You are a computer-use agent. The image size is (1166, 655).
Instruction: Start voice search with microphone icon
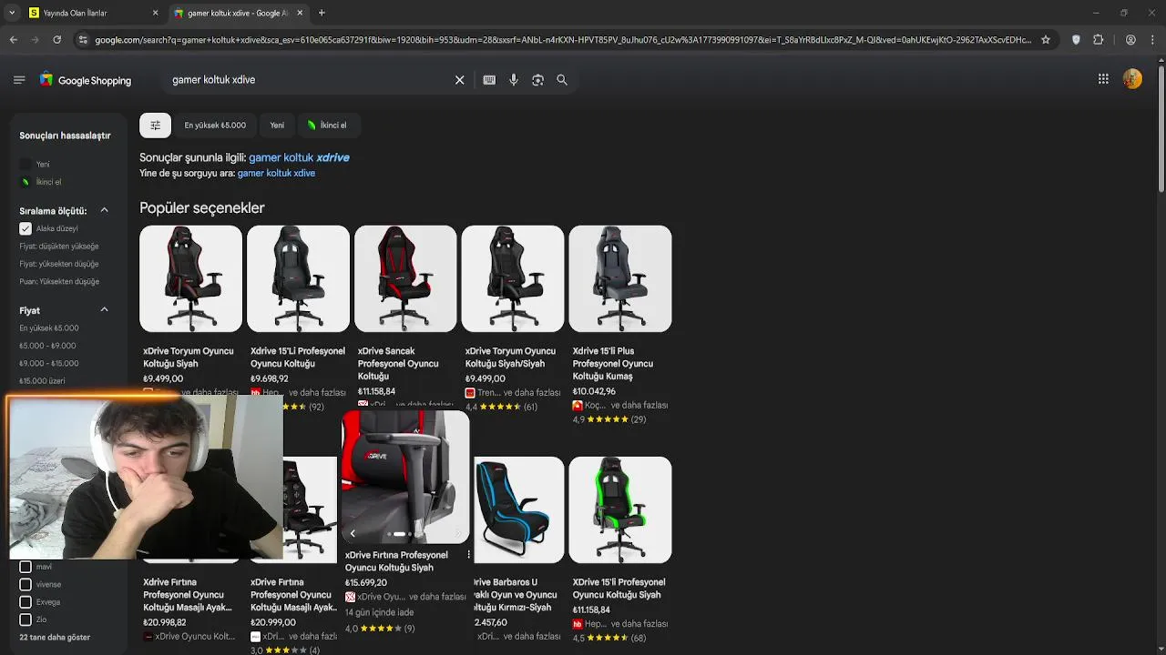pos(514,80)
